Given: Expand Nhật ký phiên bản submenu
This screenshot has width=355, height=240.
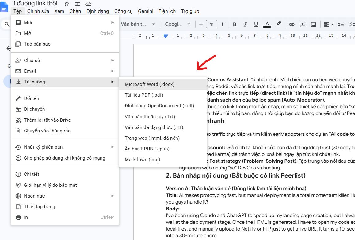Looking at the screenshot, I should [x=65, y=147].
